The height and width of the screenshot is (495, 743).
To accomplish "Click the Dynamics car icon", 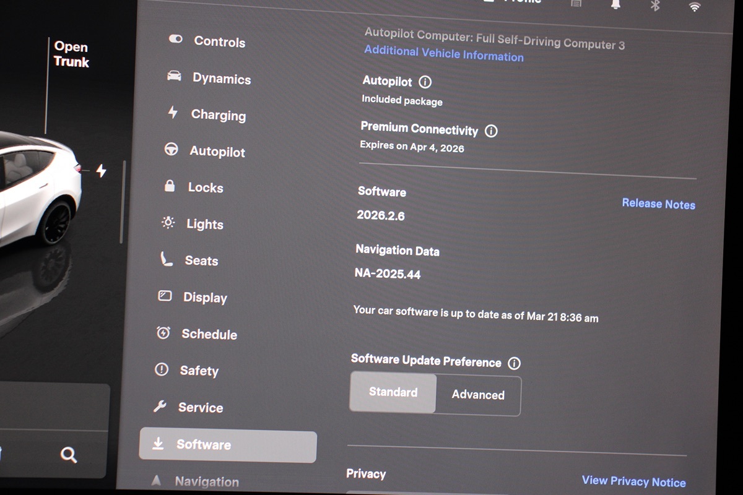I will tap(174, 76).
